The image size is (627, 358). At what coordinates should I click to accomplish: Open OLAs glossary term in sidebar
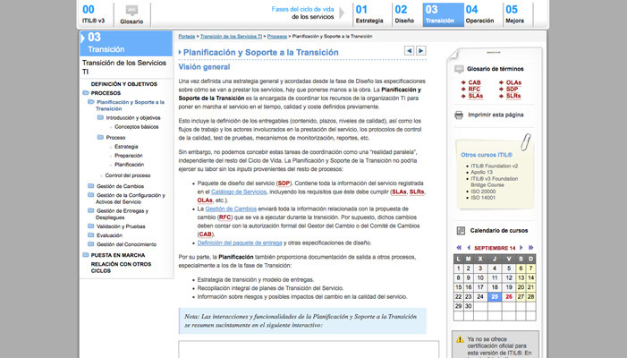513,83
